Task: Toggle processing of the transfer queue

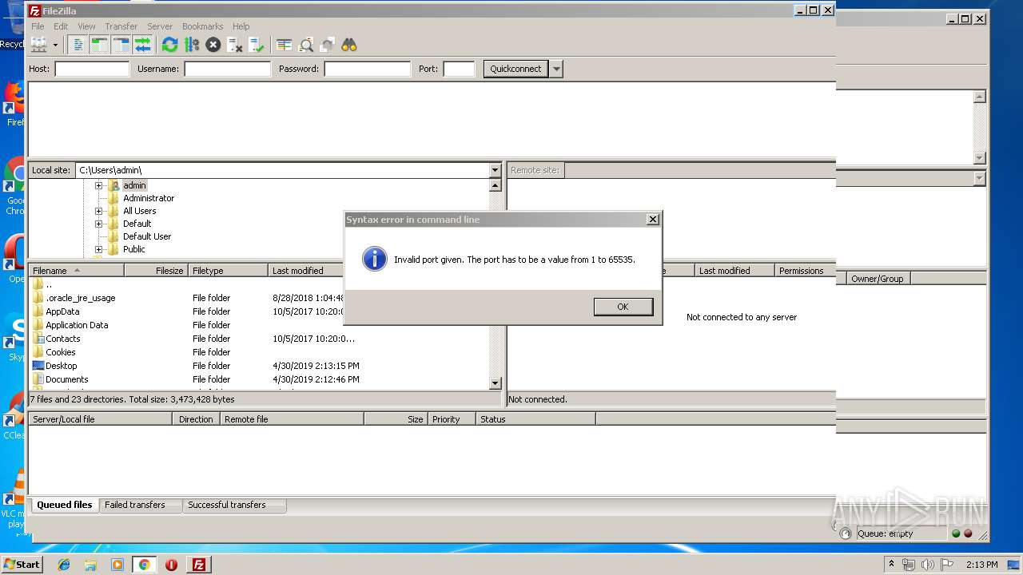Action: [x=191, y=45]
